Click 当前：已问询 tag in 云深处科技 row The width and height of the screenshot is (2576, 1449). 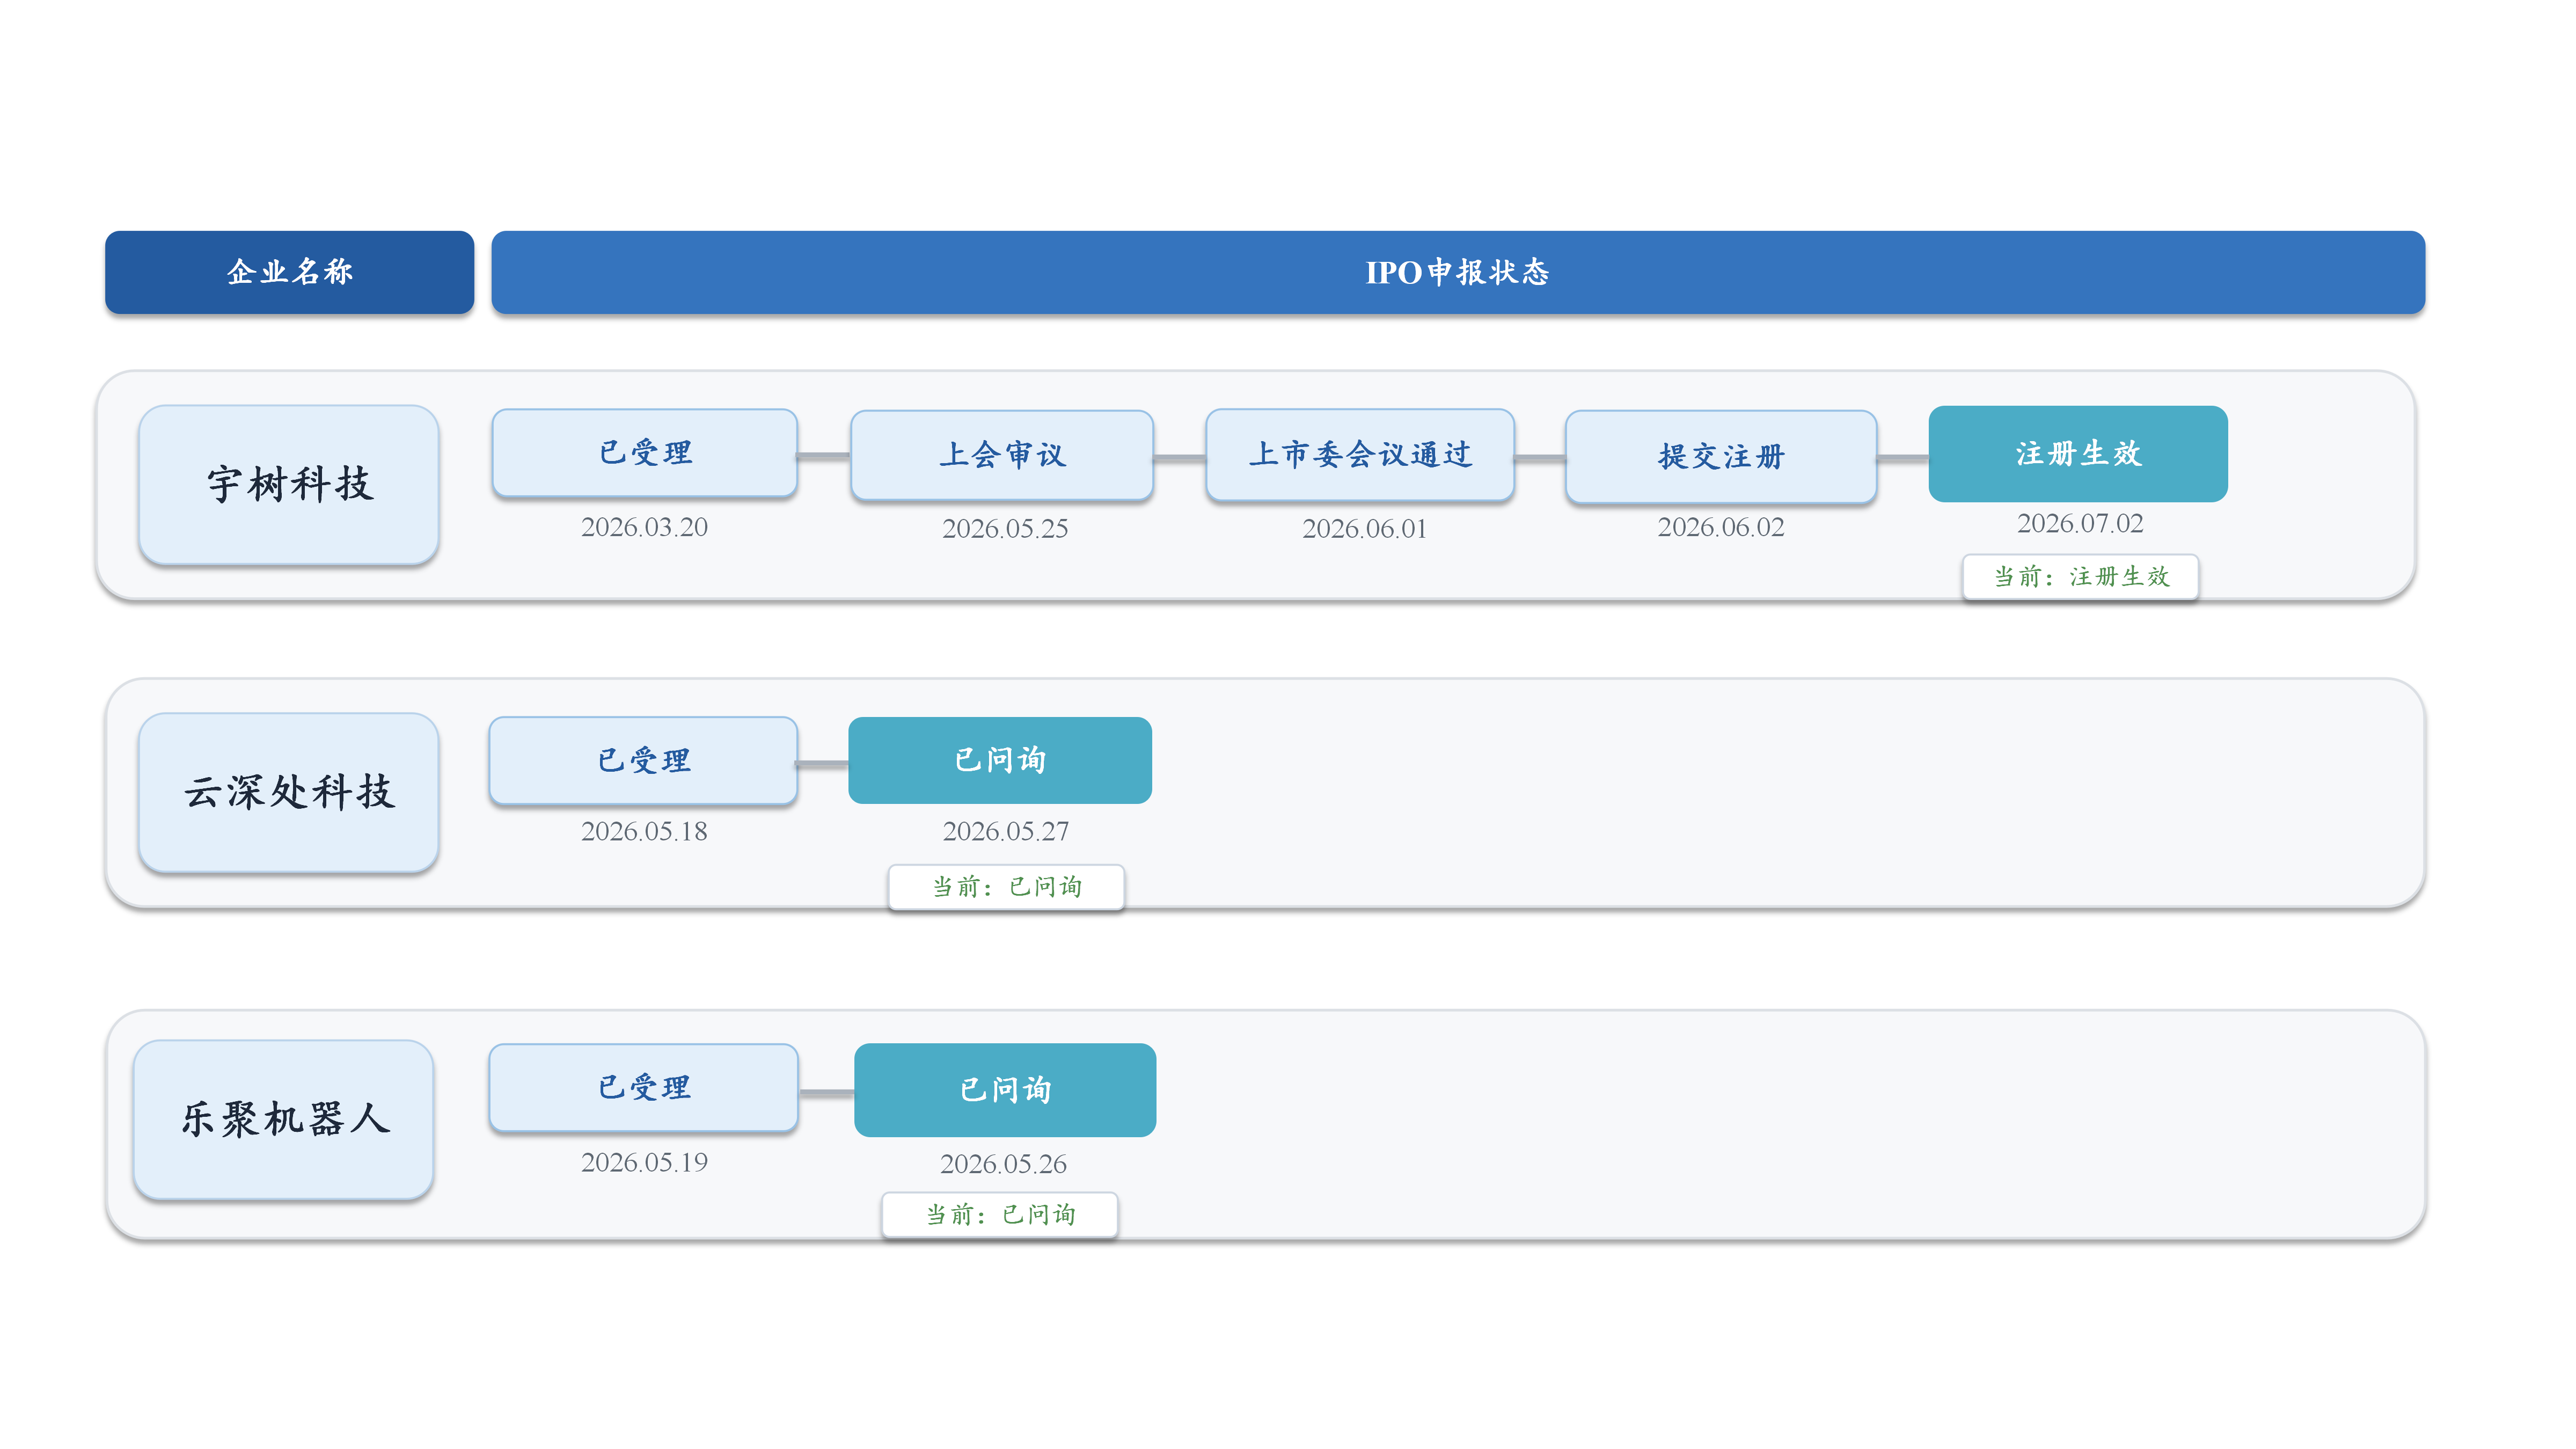(1006, 887)
